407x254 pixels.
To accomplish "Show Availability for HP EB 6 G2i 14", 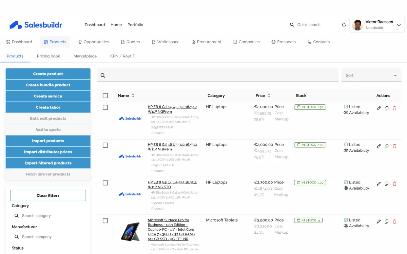I will click(356, 113).
